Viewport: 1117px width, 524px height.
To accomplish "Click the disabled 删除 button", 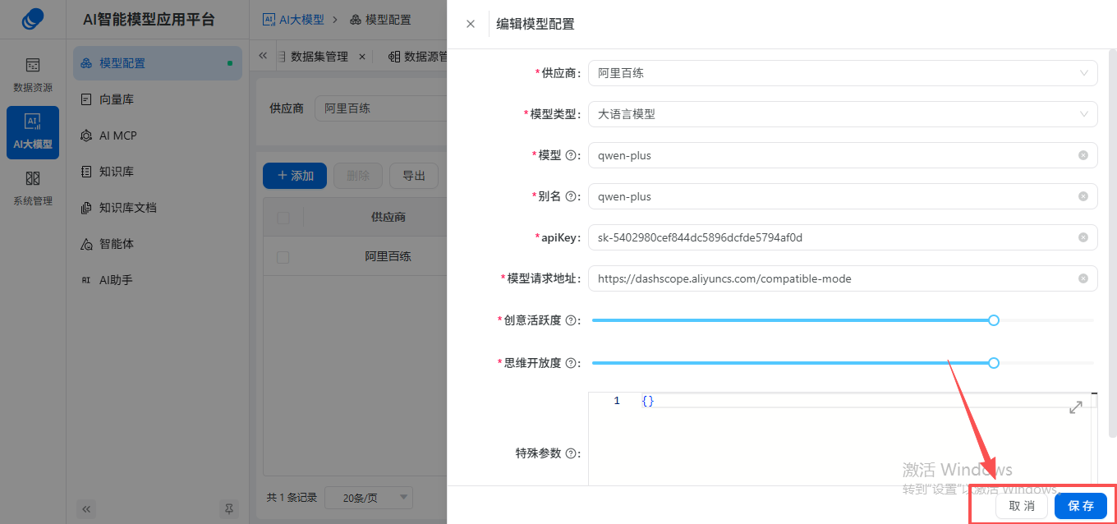I will point(358,176).
